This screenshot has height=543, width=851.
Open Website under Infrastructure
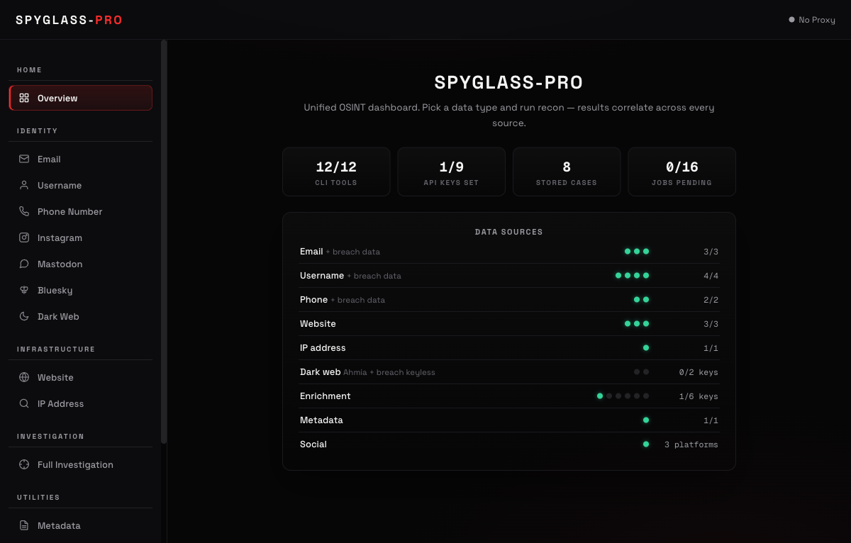click(81, 377)
